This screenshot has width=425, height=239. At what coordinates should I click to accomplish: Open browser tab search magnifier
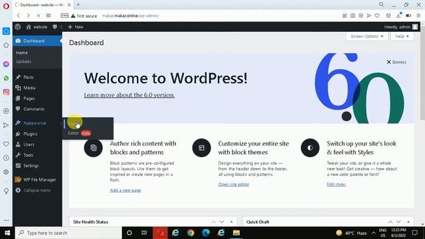tap(381, 5)
